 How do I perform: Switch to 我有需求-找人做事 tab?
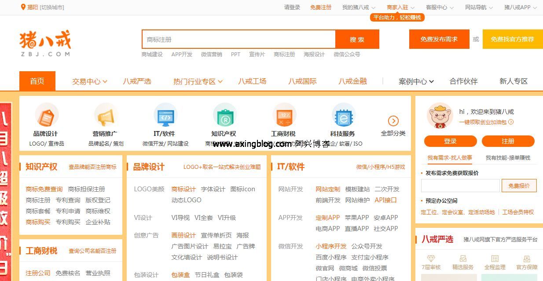click(450, 157)
